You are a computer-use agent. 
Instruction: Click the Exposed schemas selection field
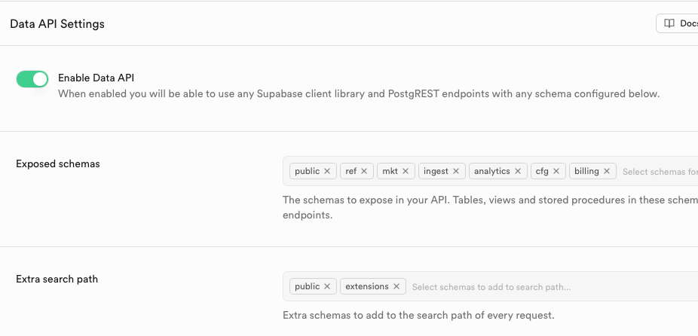[x=657, y=171]
